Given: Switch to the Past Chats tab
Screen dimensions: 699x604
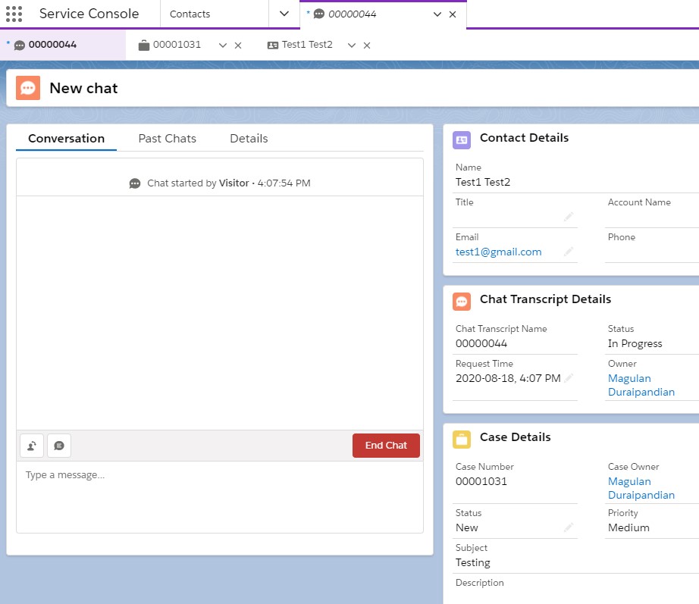Looking at the screenshot, I should 167,139.
